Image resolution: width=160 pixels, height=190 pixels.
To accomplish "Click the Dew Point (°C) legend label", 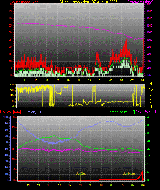I will point(147,112).
